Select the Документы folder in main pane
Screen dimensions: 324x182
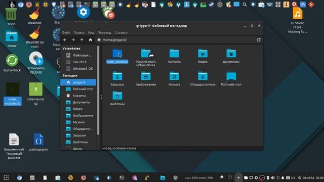(x=231, y=56)
